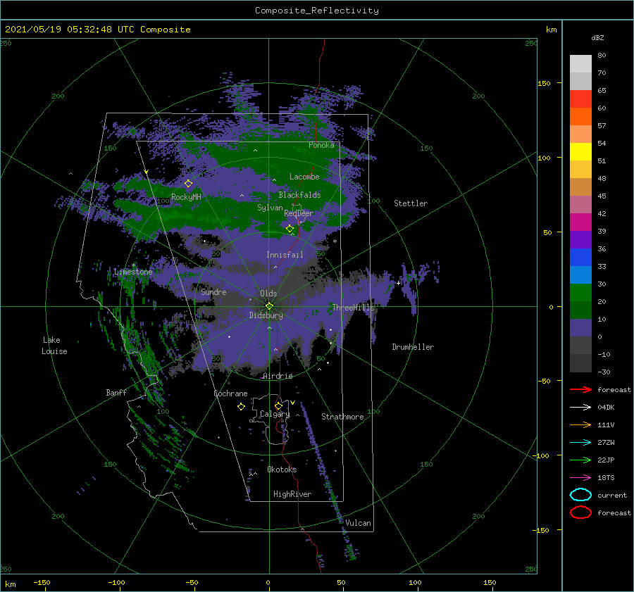Click the Sundre map label
This screenshot has width=634, height=592.
pyautogui.click(x=213, y=291)
